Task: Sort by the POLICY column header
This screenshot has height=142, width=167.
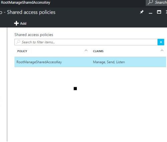Action: pyautogui.click(x=22, y=51)
